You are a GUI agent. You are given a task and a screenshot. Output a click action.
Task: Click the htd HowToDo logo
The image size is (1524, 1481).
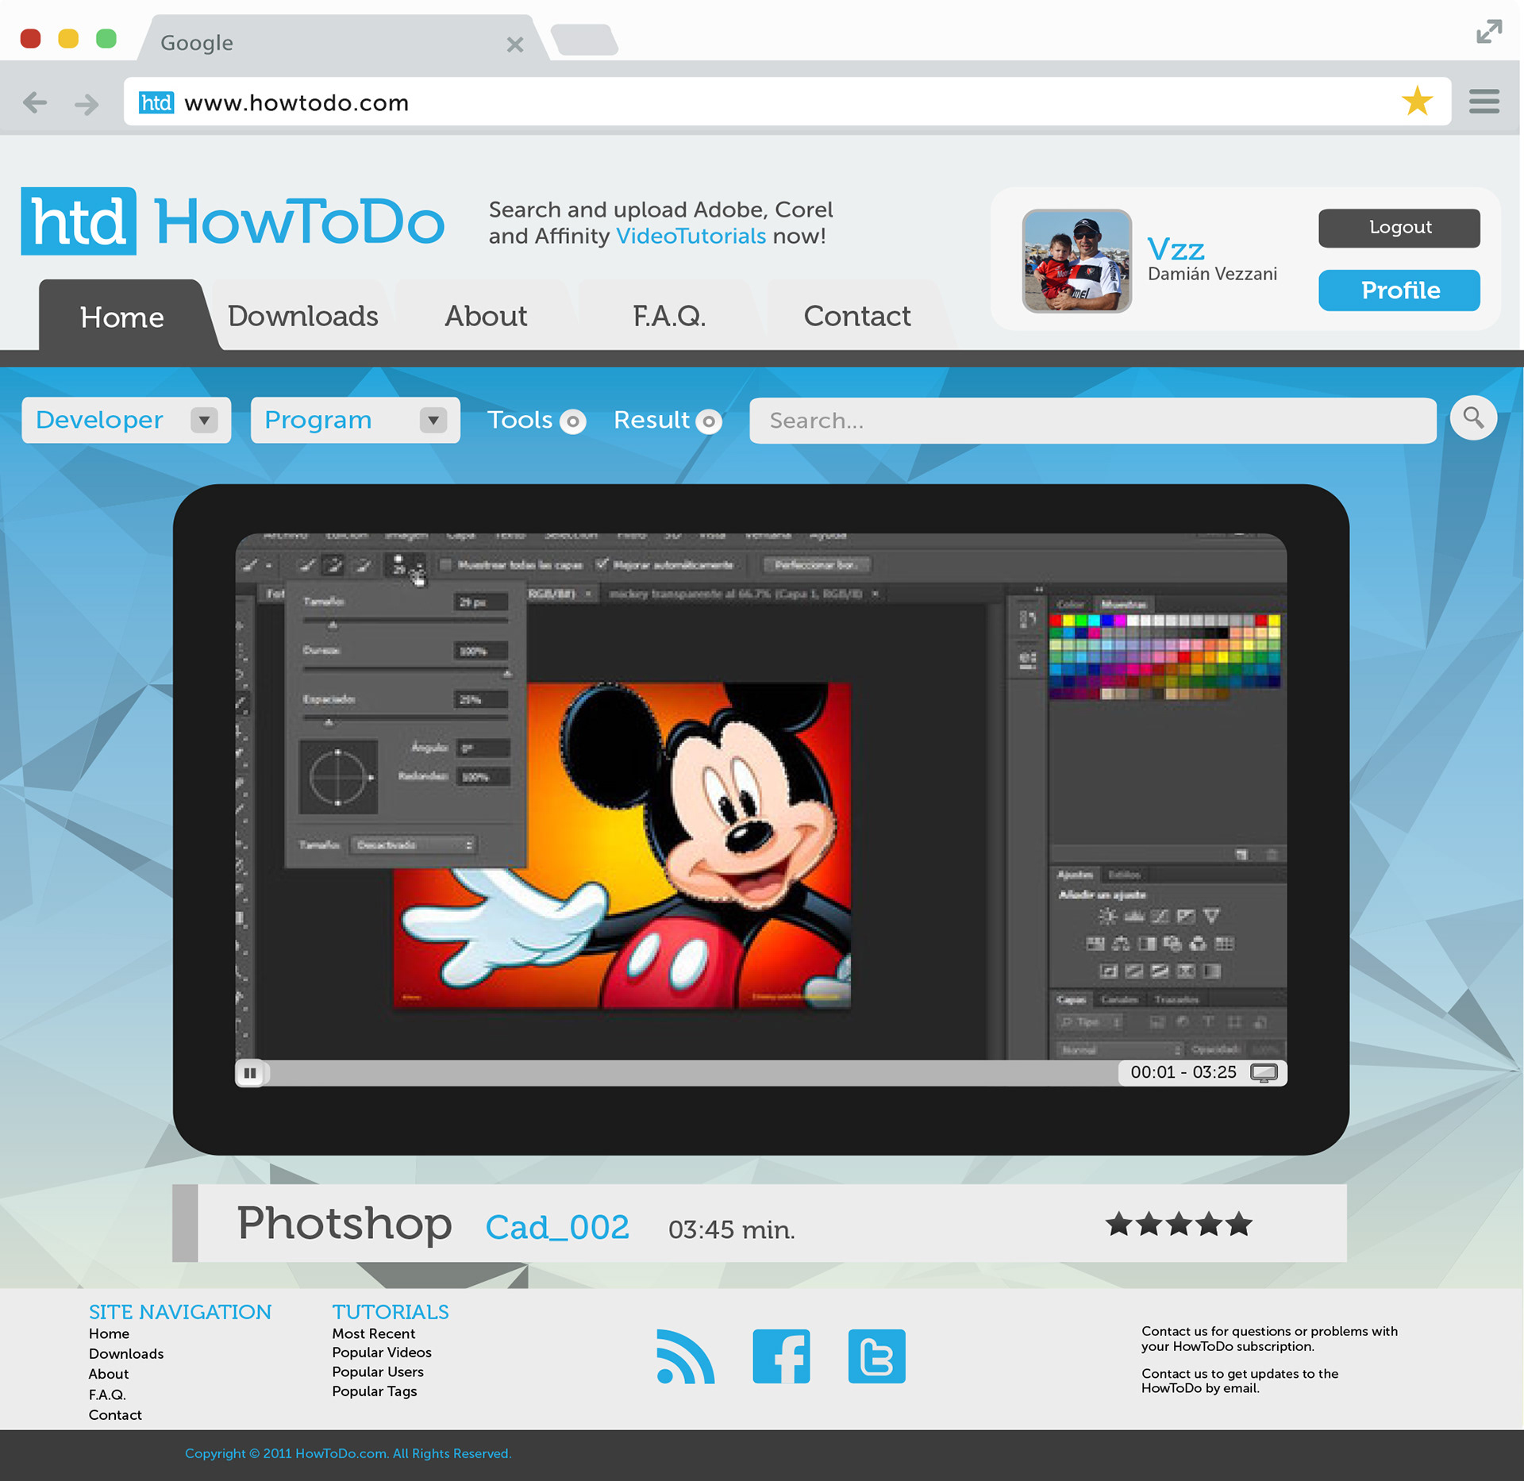coord(232,221)
